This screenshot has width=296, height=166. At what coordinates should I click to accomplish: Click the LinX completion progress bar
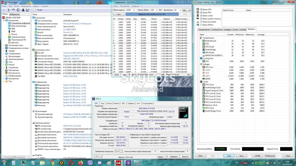152,14
